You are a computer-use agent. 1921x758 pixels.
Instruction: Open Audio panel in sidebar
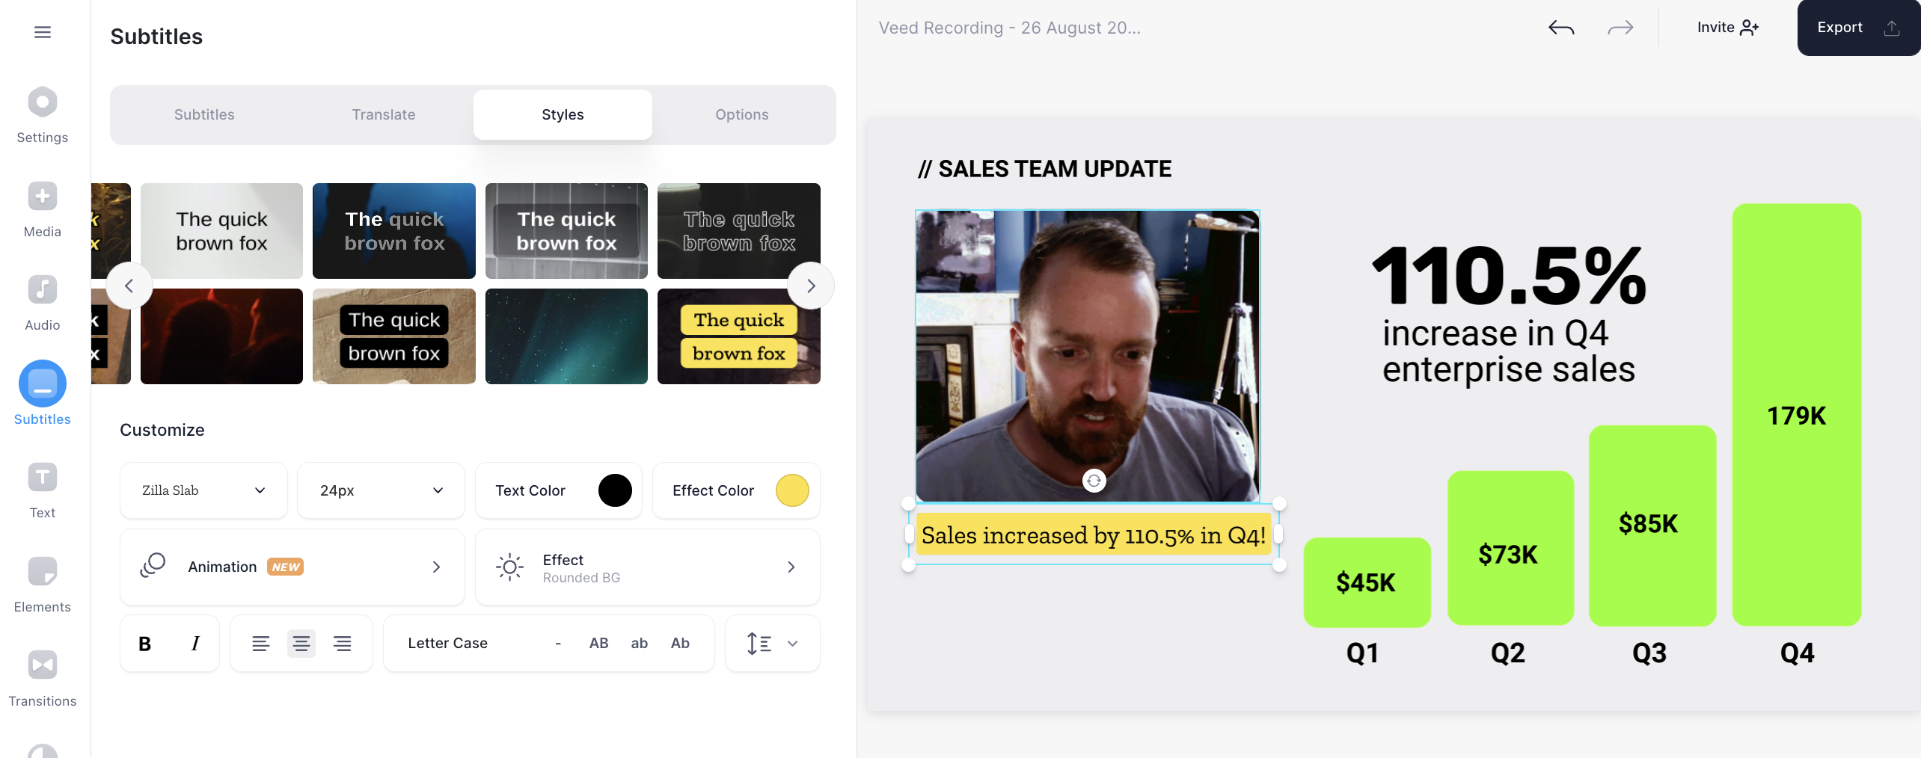click(43, 303)
